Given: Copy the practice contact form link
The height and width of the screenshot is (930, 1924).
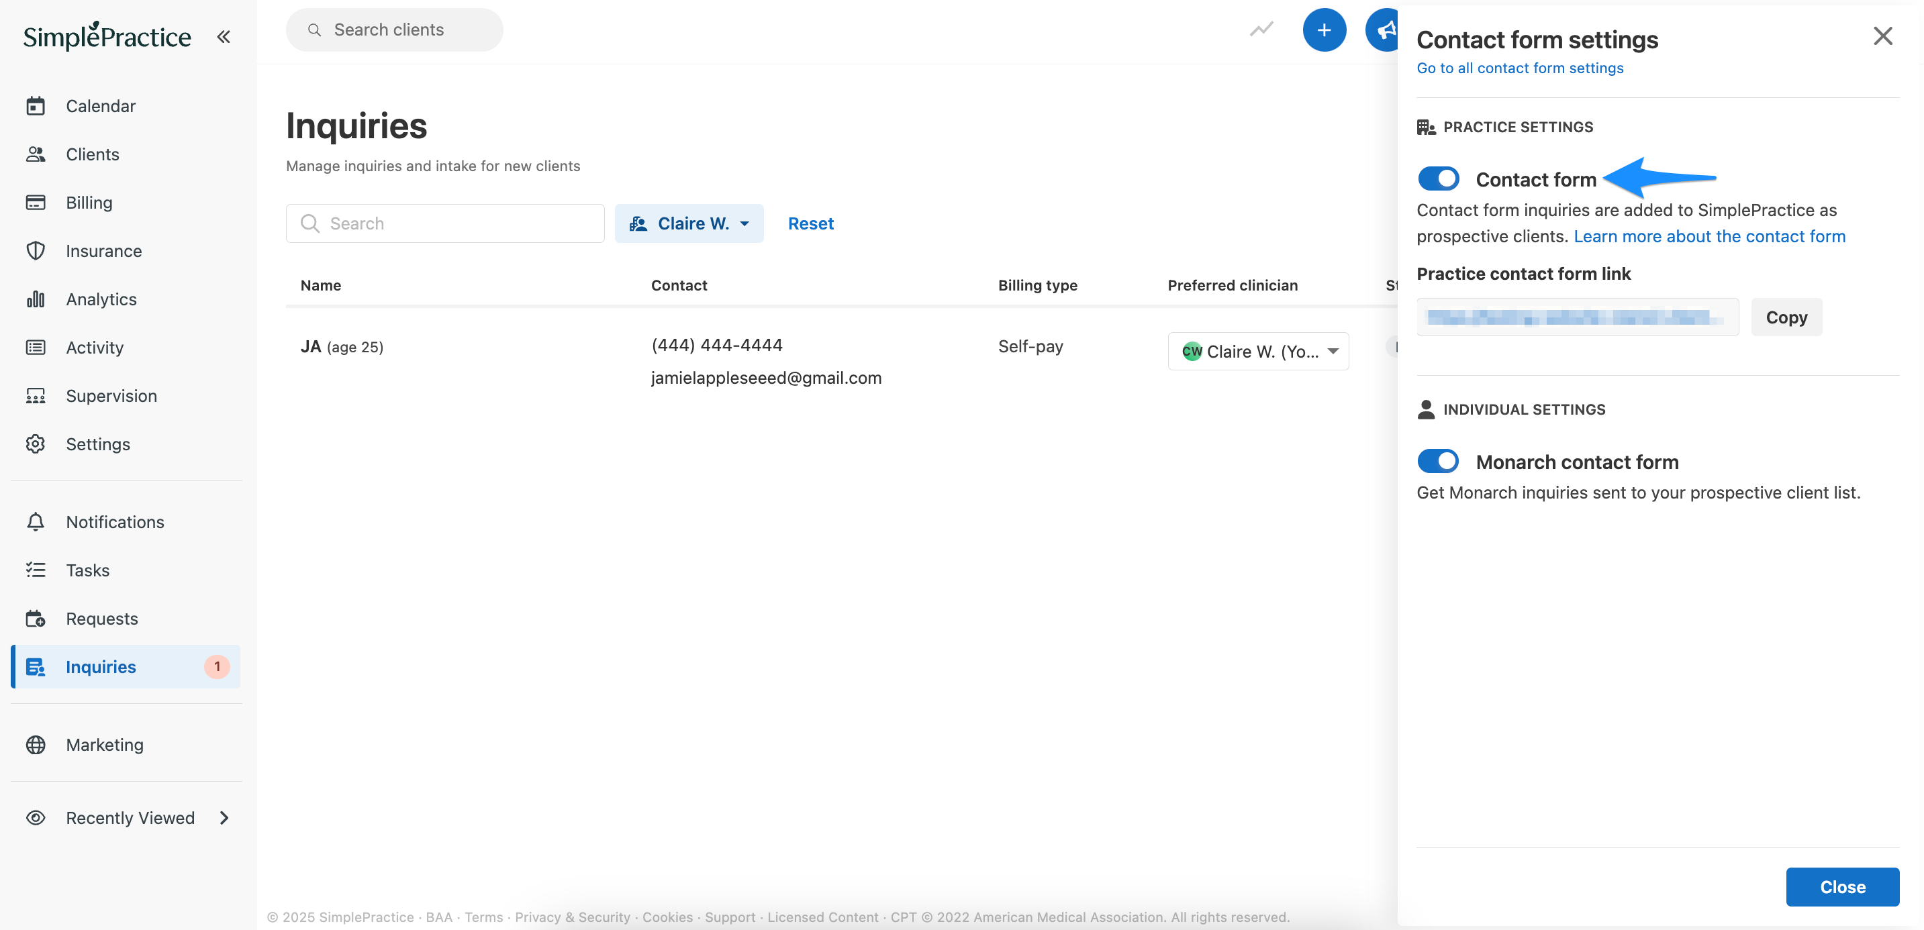Looking at the screenshot, I should [1786, 317].
